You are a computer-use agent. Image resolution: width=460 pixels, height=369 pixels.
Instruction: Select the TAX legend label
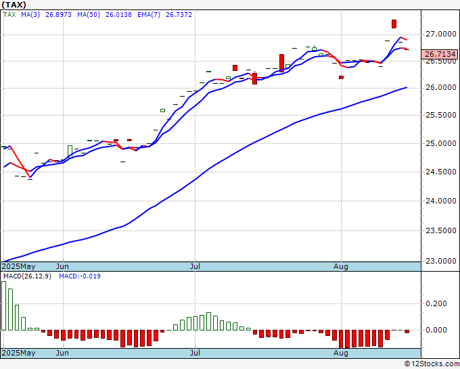(x=9, y=15)
